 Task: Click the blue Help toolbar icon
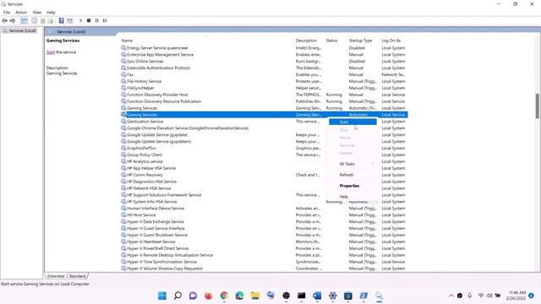tap(62, 20)
